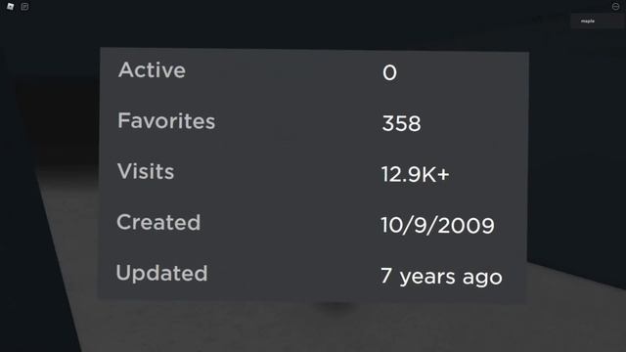Click the circular more-options icon top right

[615, 7]
